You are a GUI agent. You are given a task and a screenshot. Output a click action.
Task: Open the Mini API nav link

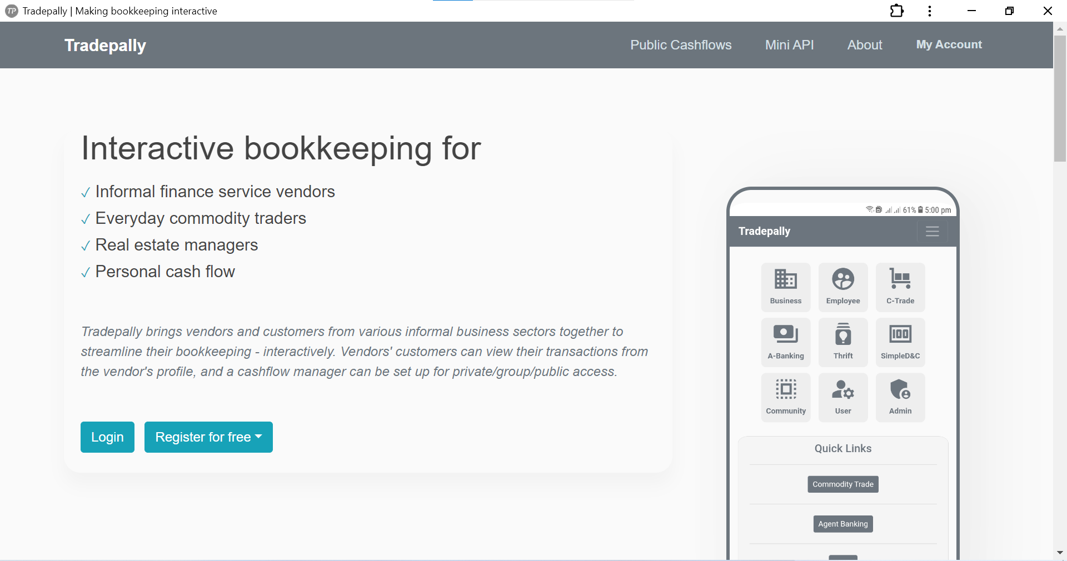tap(789, 45)
